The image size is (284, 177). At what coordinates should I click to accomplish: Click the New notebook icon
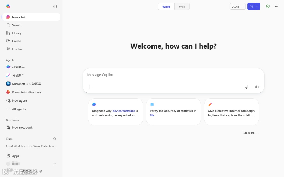8,127
